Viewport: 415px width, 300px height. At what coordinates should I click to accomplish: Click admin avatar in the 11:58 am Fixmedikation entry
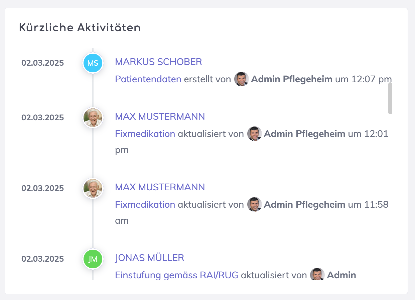click(254, 204)
